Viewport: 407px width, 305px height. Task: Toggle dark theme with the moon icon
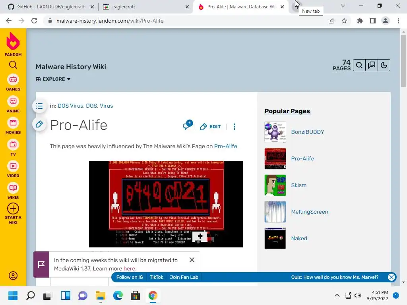pos(384,65)
